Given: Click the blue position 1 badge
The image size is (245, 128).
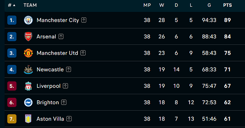Looking at the screenshot, I should pyautogui.click(x=12, y=20).
